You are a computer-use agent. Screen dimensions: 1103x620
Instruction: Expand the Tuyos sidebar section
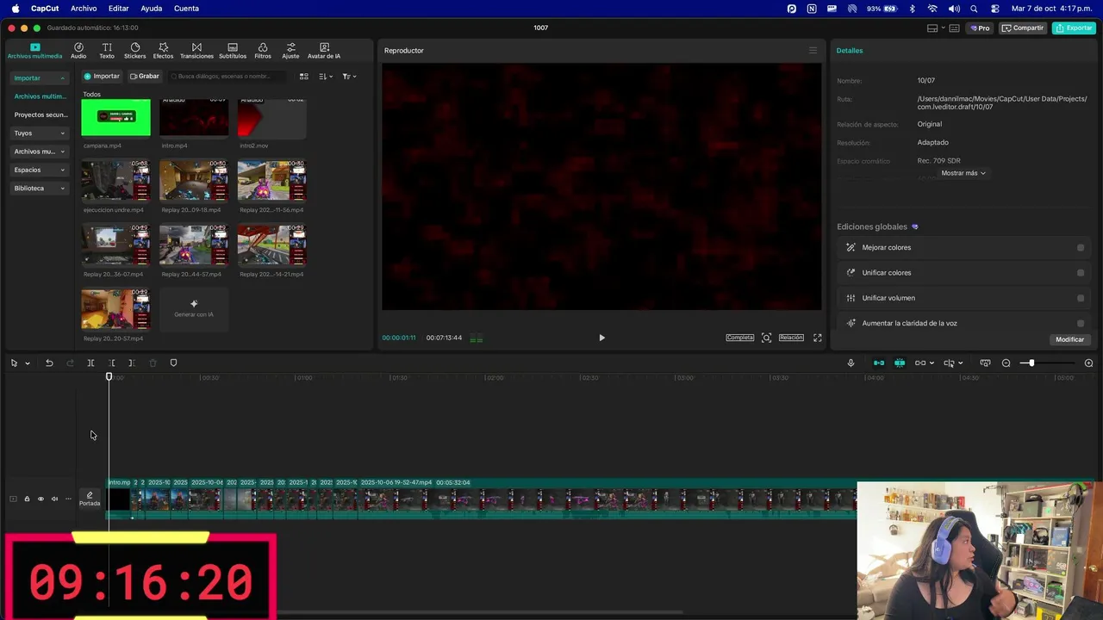(x=40, y=133)
